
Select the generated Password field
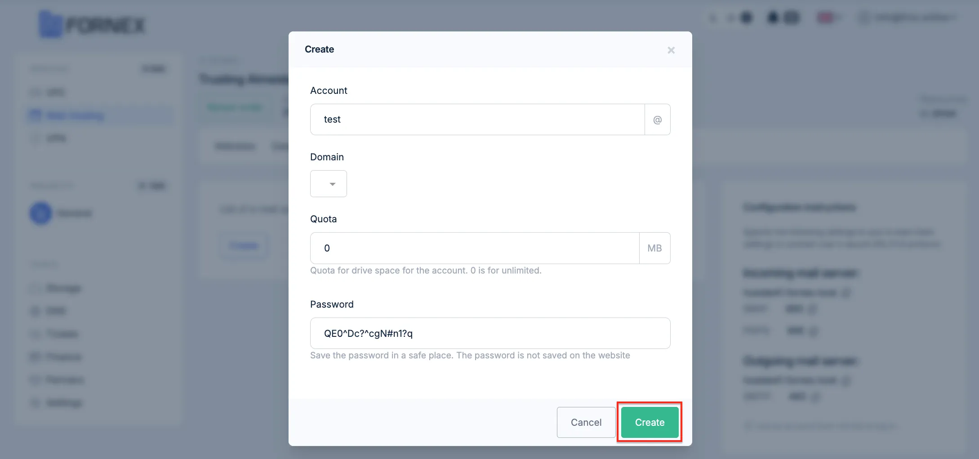pos(490,333)
